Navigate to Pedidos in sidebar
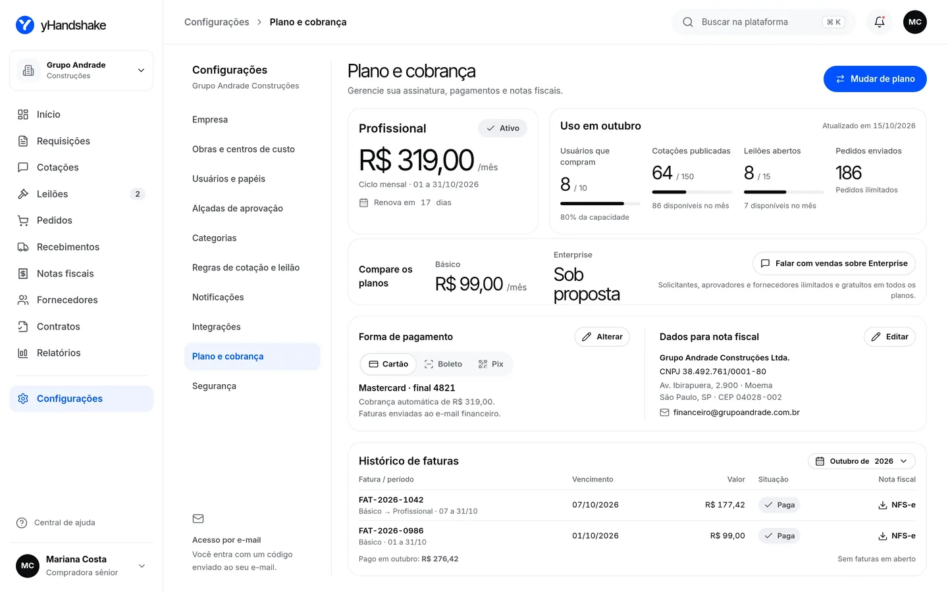The width and height of the screenshot is (948, 592). pyautogui.click(x=82, y=220)
